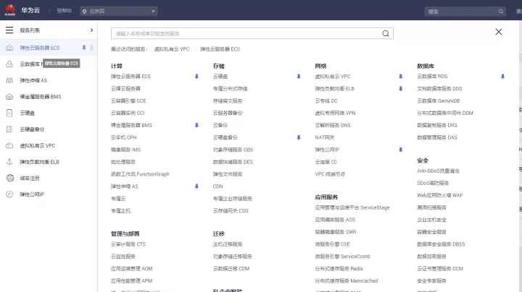Open 弹性负载均衡 ELB from the sidebar
The image size is (522, 292).
click(39, 162)
